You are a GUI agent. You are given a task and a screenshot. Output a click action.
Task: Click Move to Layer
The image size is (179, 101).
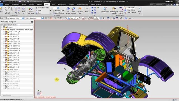click(x=59, y=11)
